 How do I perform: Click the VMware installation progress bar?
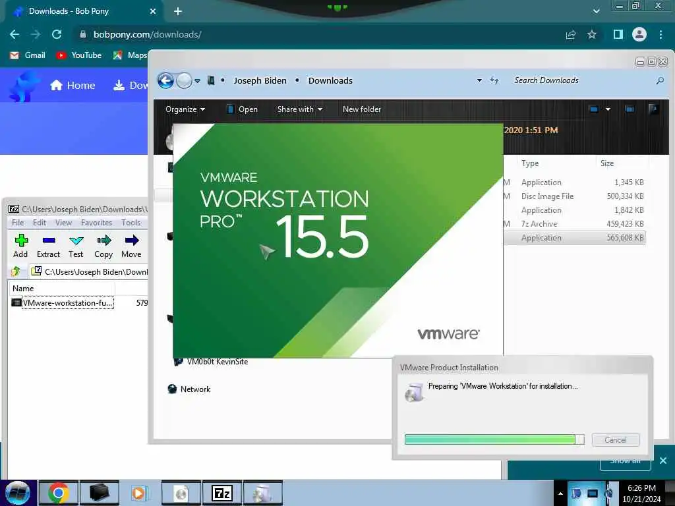[x=494, y=439]
